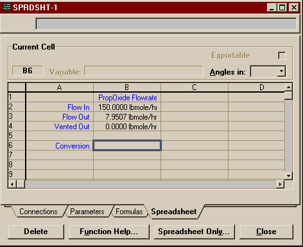Screen dimensions: 303x247
Task: Click horizontal scrollbar right arrow
Action: click(280, 184)
